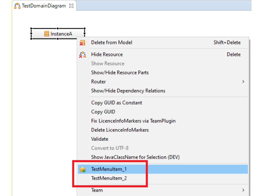Click the TestDomainDiagram tab diagram icon

pyautogui.click(x=17, y=6)
